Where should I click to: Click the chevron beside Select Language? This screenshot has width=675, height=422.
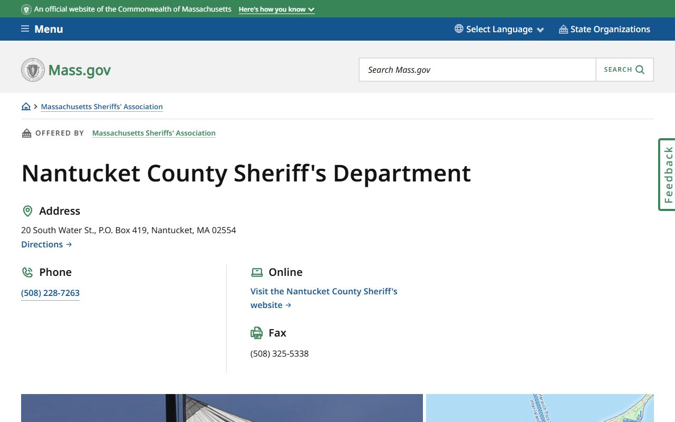(540, 30)
